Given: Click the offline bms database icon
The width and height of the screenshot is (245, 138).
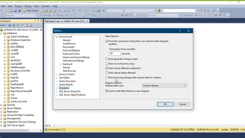Looking at the screenshot, I should tap(8, 47).
